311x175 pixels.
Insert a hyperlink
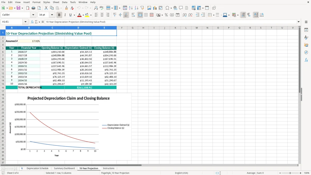(175, 8)
